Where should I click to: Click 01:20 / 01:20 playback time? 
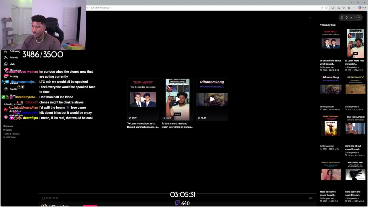pos(52,198)
